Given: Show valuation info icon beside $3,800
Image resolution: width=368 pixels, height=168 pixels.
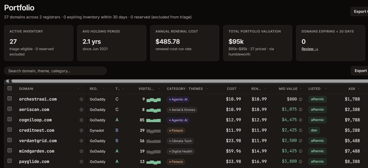Looking at the screenshot, I should tap(301, 162).
